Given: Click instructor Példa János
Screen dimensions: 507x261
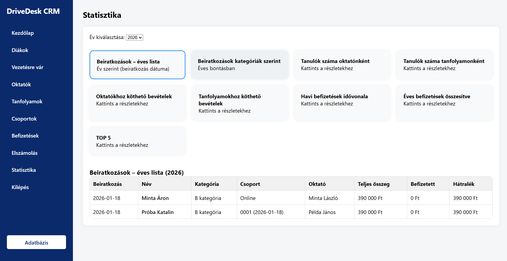Looking at the screenshot, I should click(x=322, y=212).
